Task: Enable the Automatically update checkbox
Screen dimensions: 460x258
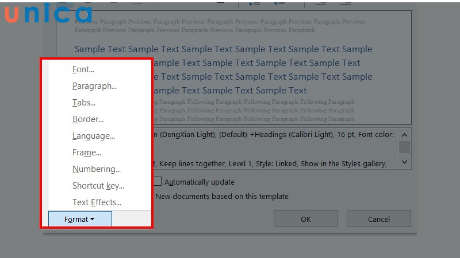Action: [158, 182]
